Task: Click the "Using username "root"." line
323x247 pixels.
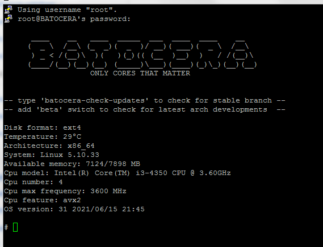Action: pos(67,10)
